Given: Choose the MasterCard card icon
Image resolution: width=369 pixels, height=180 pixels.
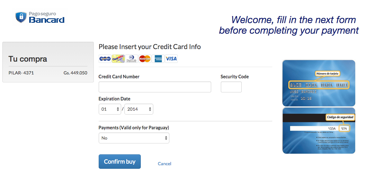Looking at the screenshot, I should click(145, 59).
